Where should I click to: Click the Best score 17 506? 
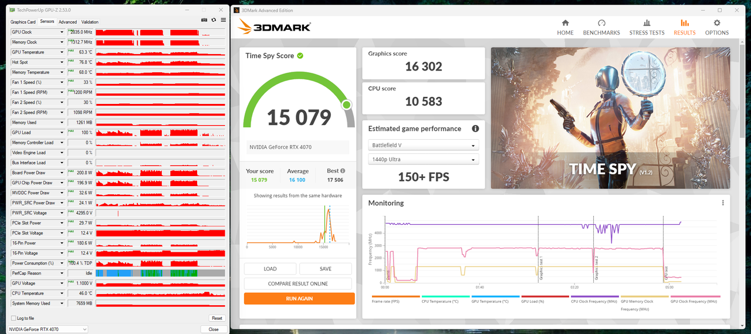335,180
